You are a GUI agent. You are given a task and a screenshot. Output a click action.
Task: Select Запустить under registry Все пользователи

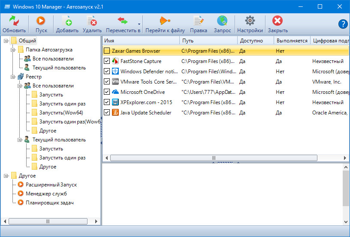coord(51,95)
